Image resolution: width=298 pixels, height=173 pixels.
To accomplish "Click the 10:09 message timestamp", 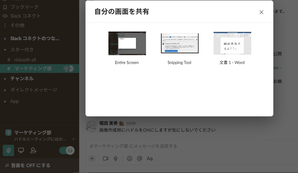I will (131, 123).
